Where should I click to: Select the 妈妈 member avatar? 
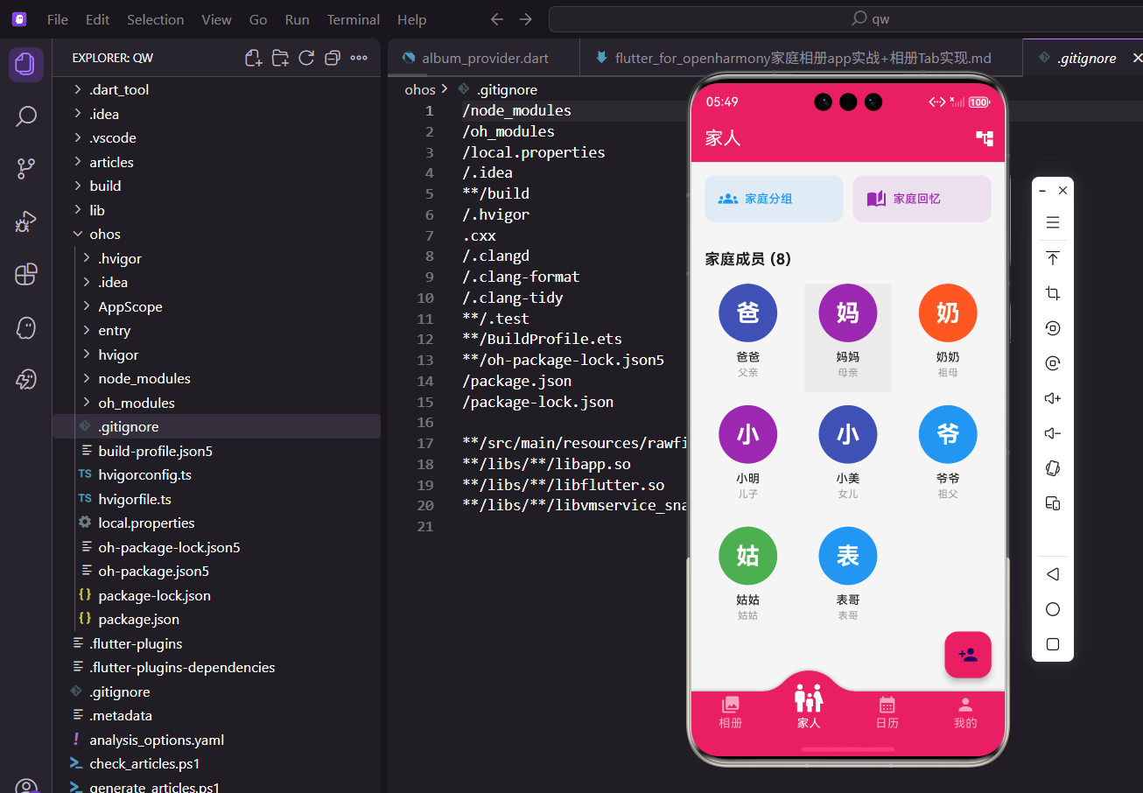(x=848, y=312)
